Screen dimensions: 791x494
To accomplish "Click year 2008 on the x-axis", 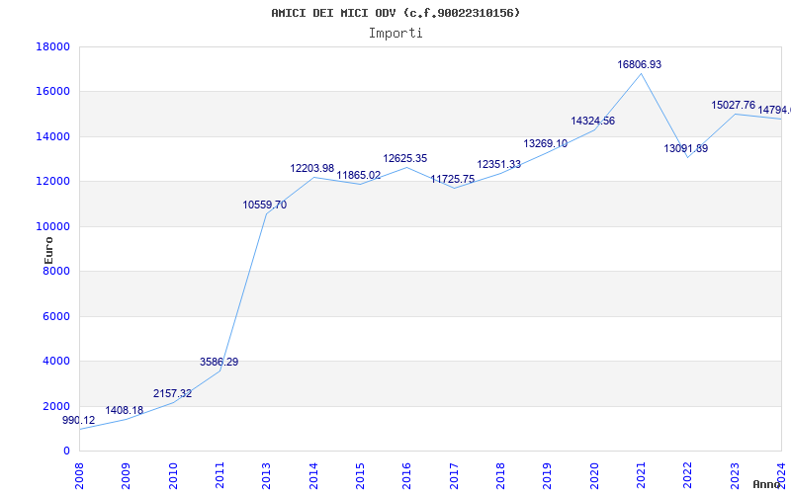I will click(x=80, y=474).
